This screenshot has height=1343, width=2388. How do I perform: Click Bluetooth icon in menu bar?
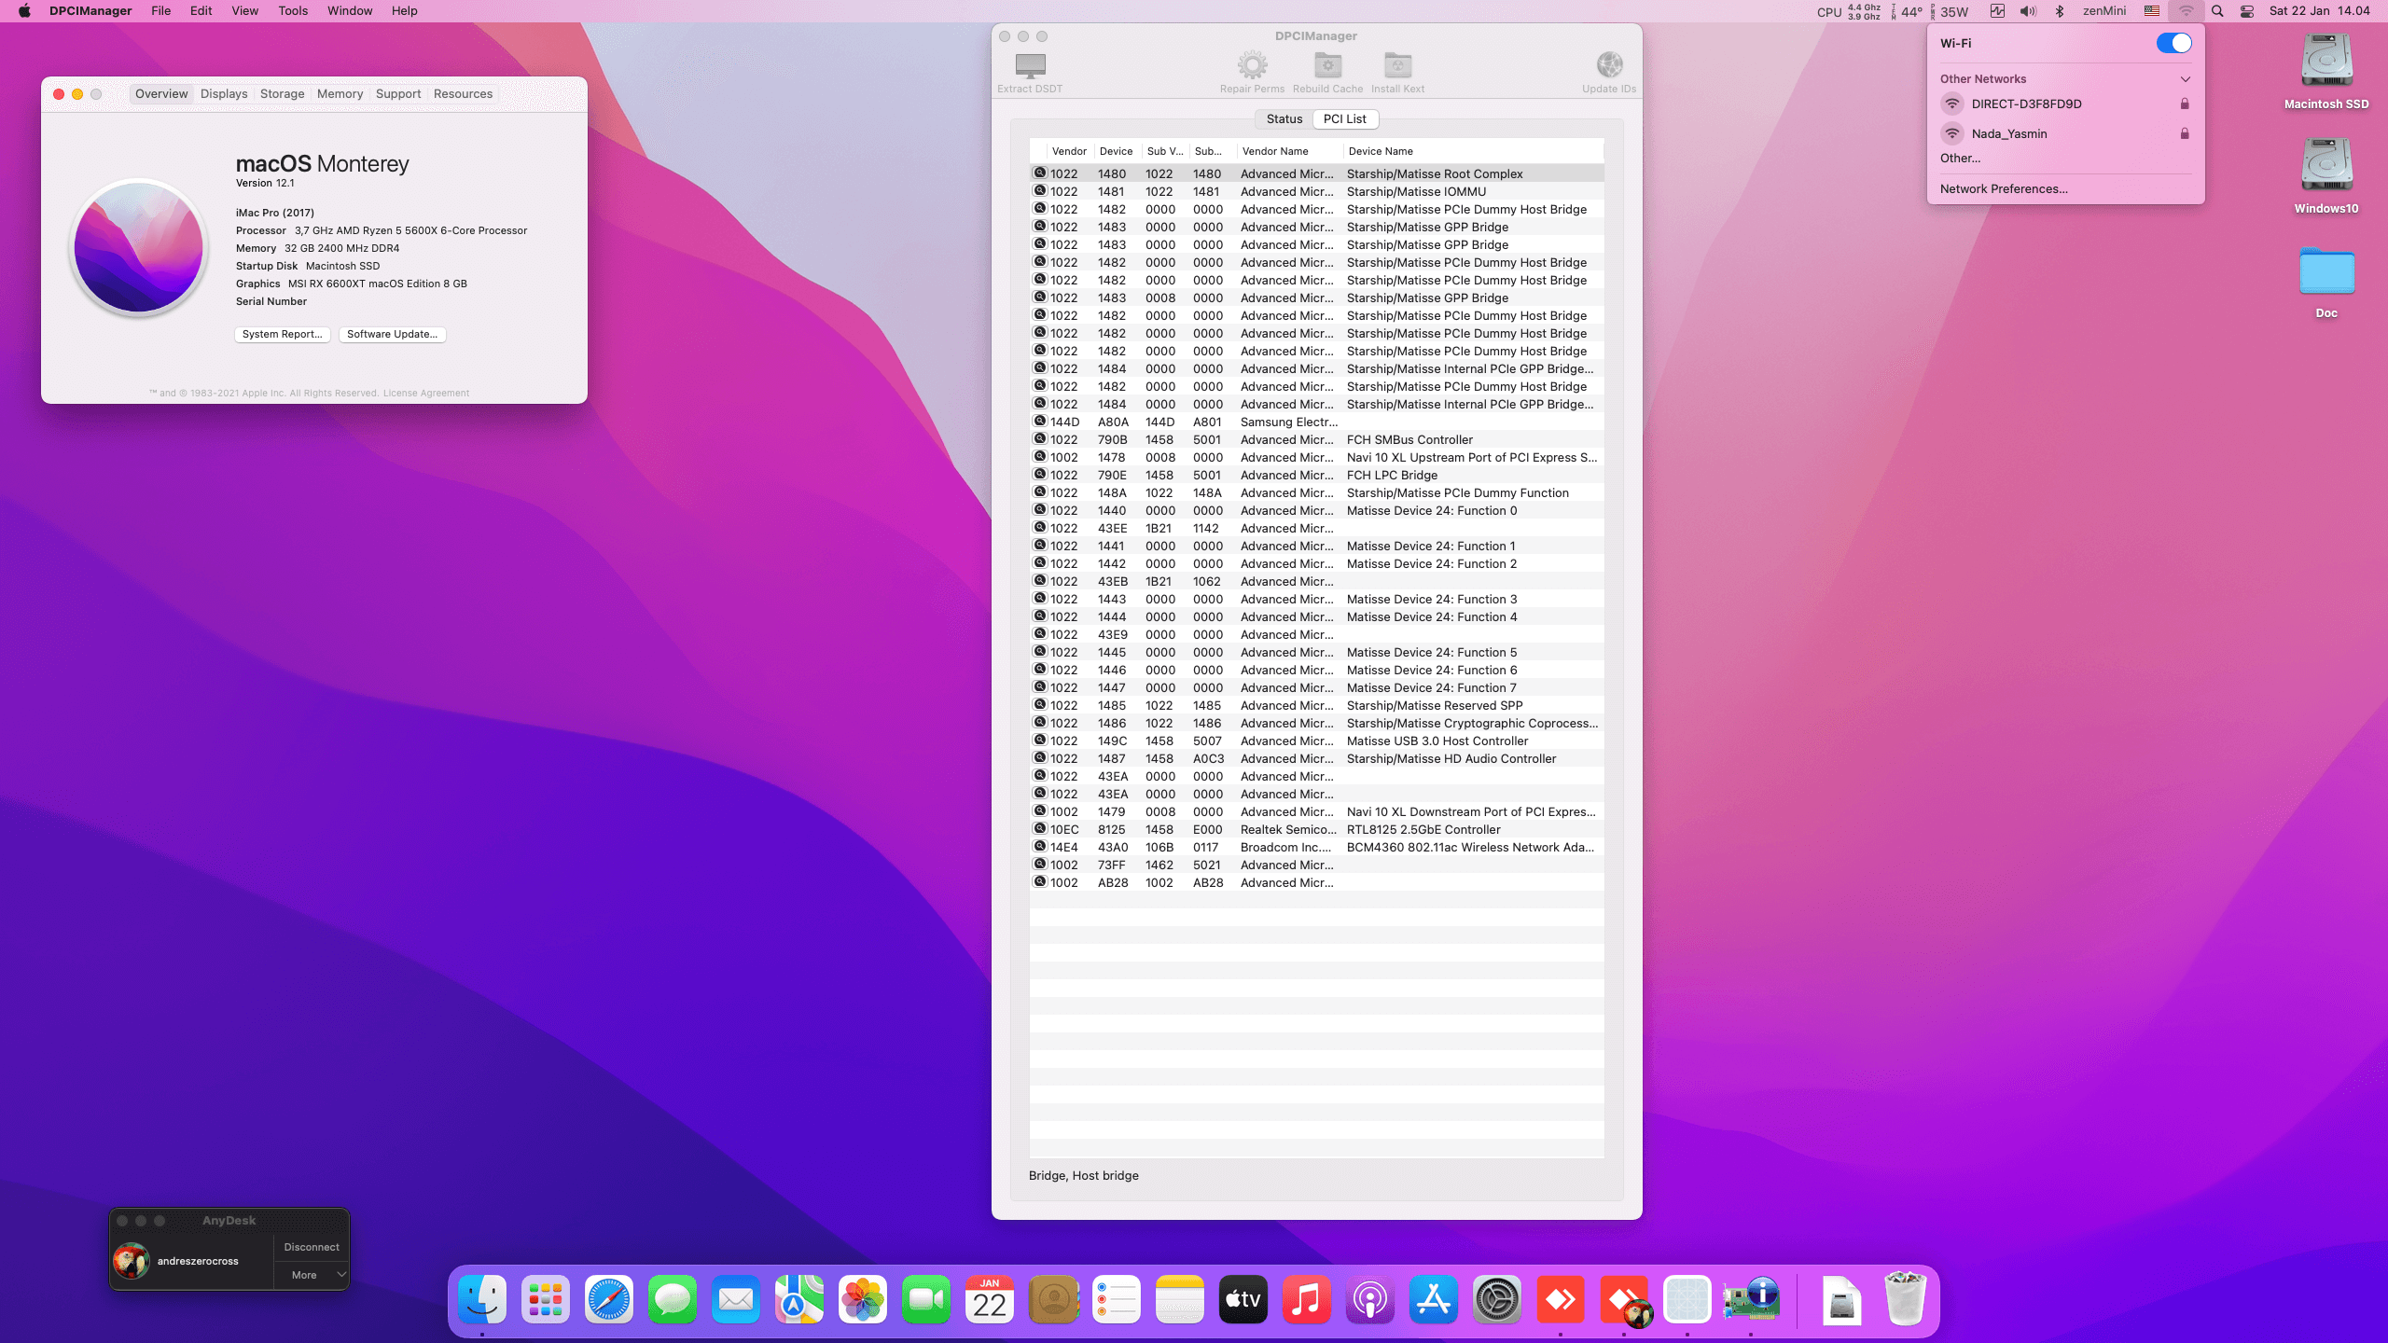pos(2060,11)
